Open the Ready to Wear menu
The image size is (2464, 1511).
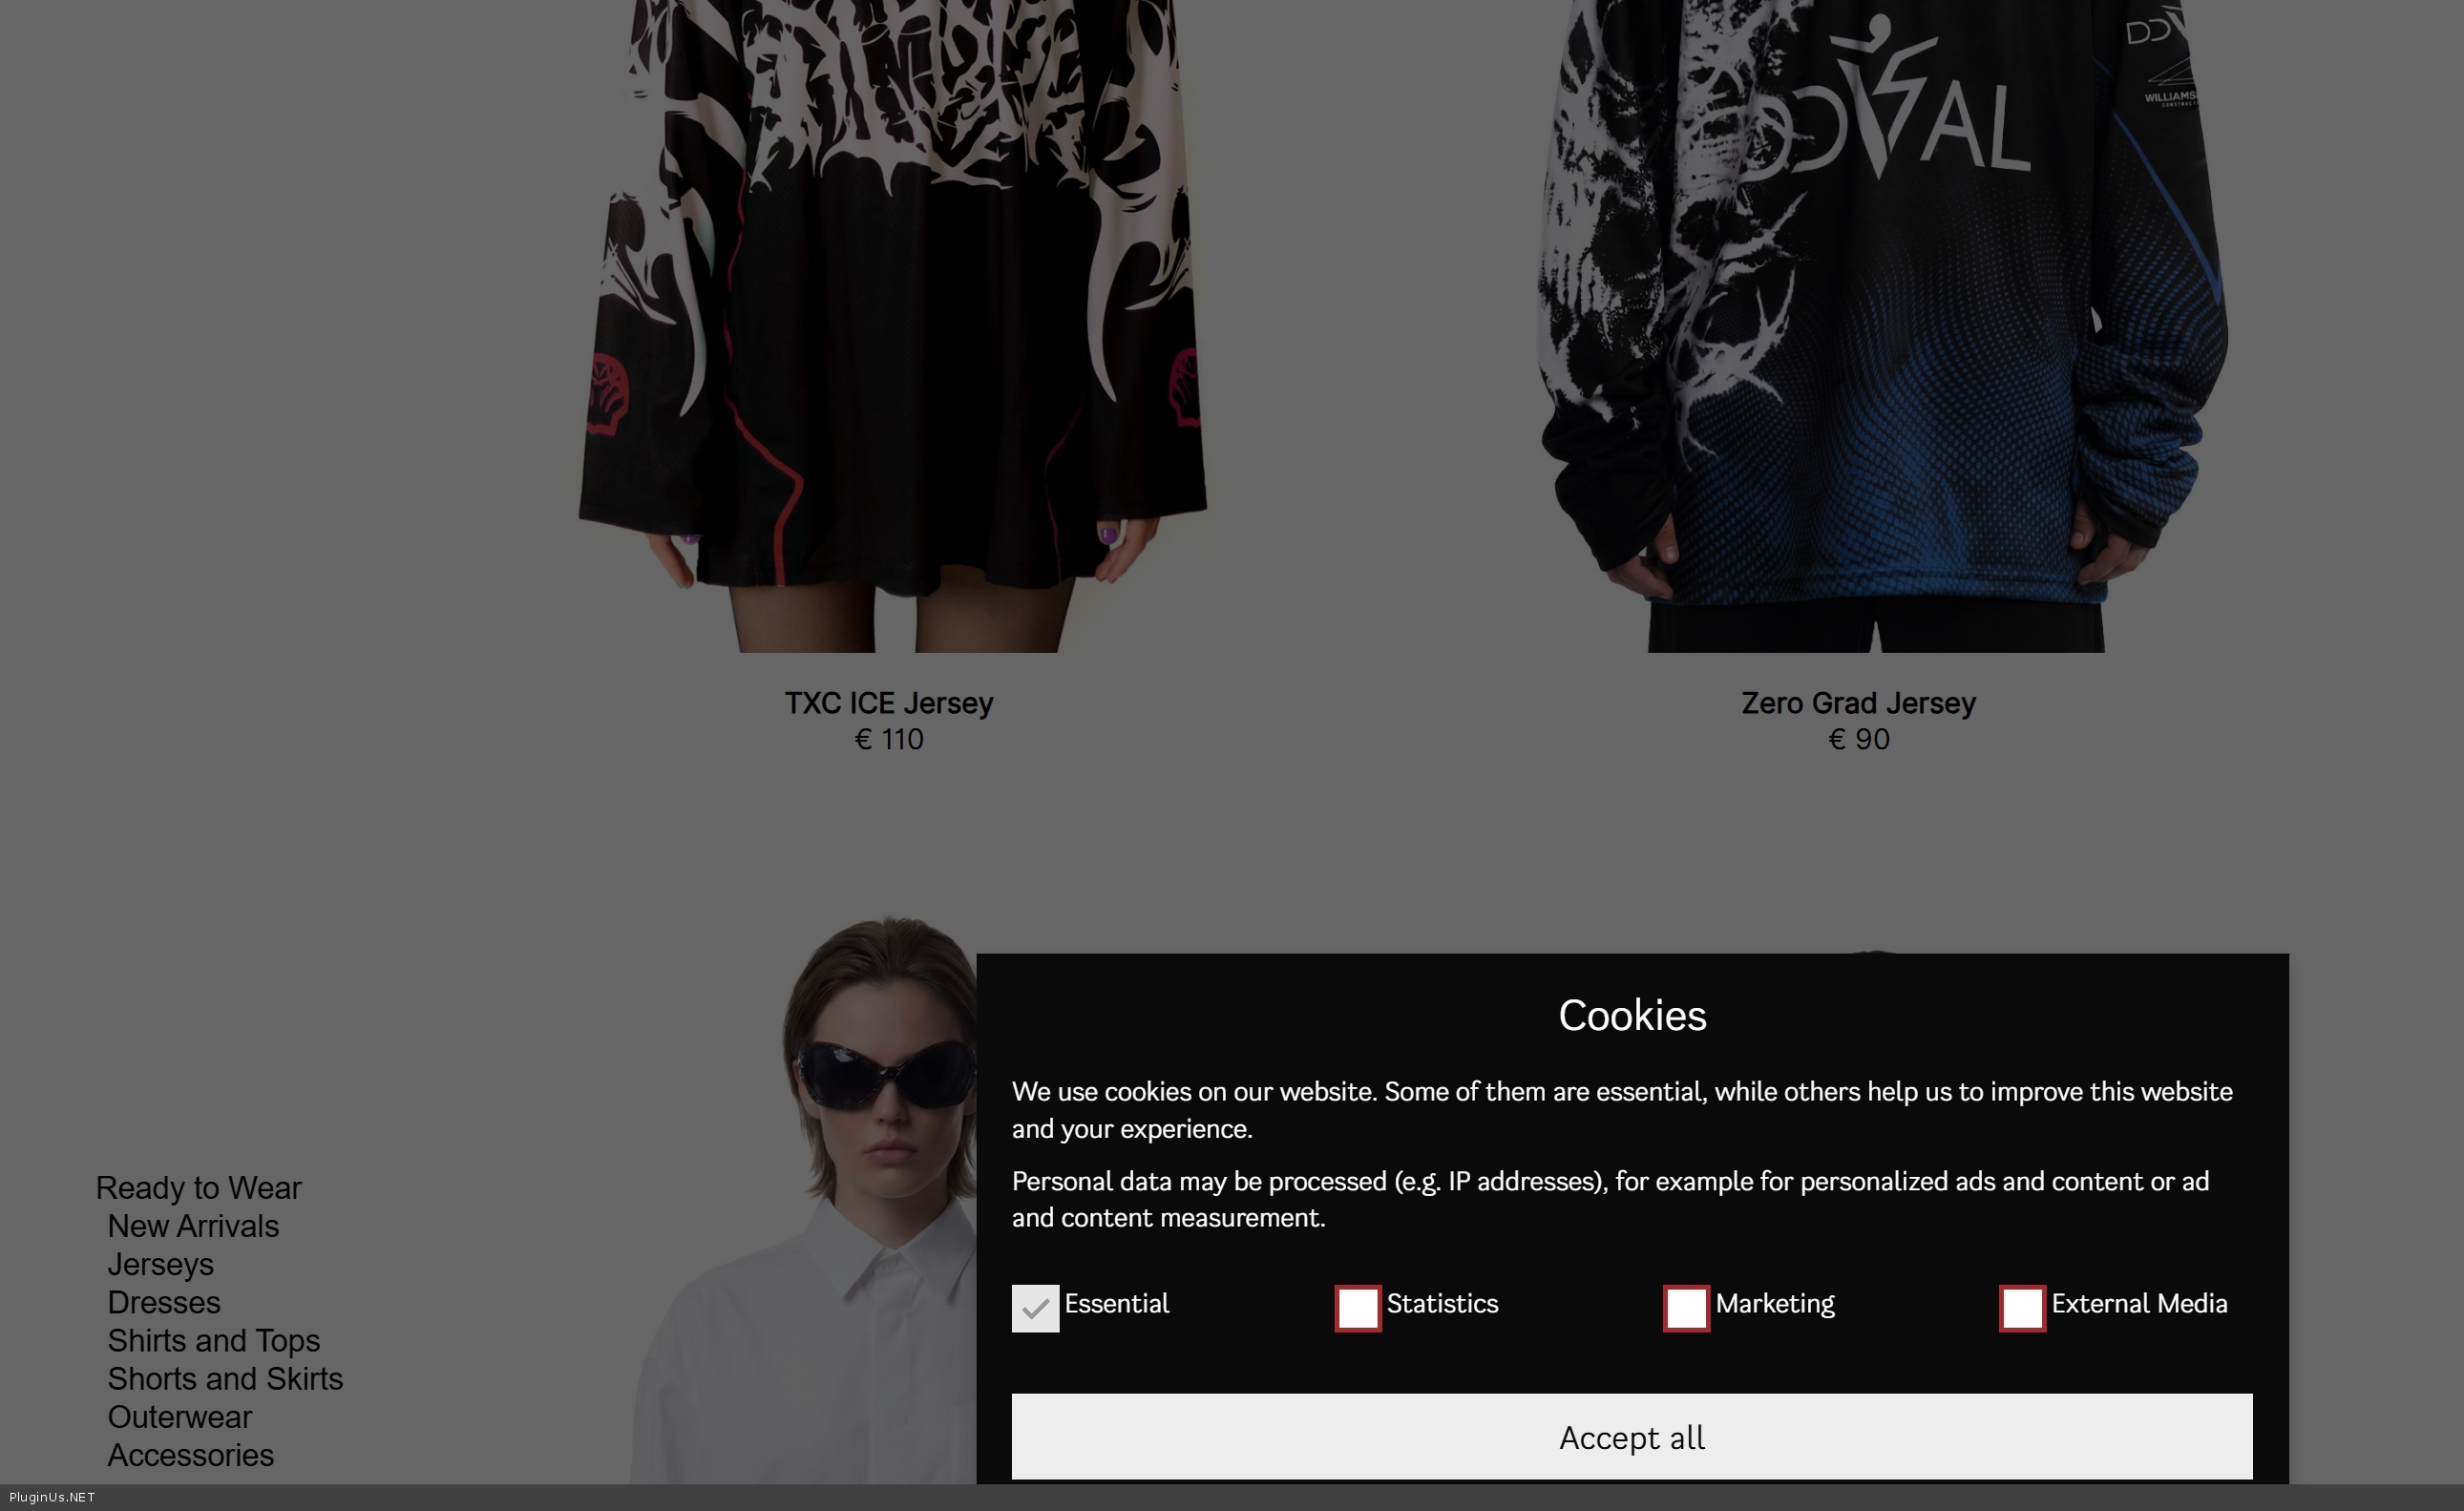198,1187
